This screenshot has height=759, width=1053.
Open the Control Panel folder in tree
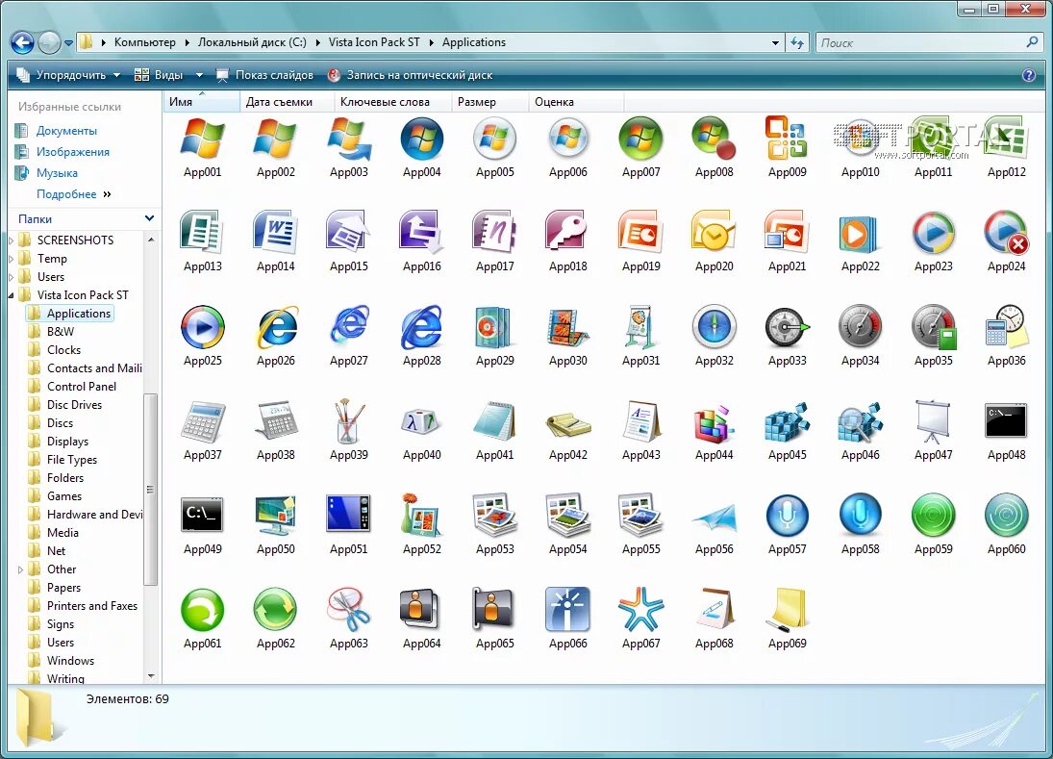click(x=81, y=386)
